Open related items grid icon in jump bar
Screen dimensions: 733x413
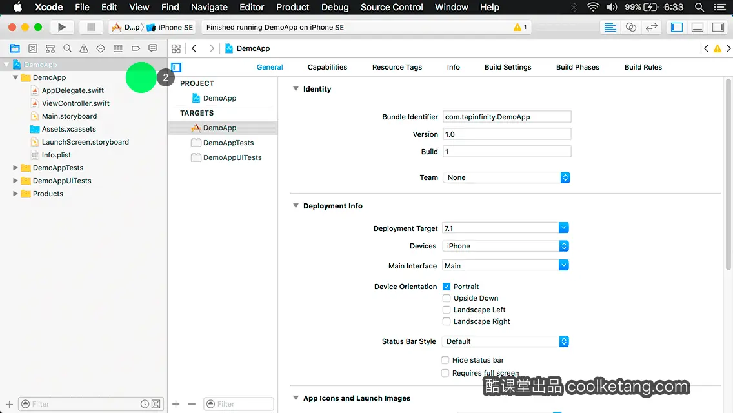[176, 48]
